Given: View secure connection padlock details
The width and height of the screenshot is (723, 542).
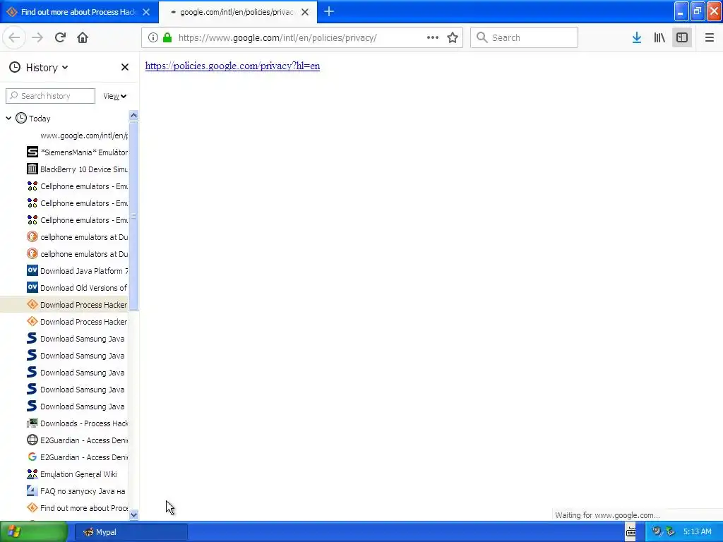Looking at the screenshot, I should [x=167, y=38].
